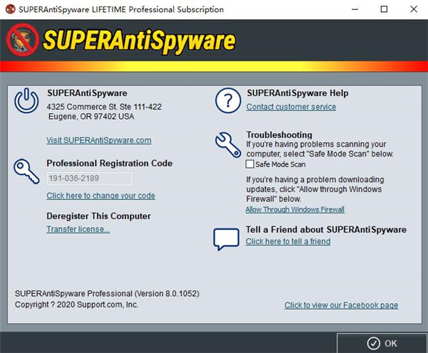Viewport: 428px width, 353px height.
Task: Click the wrench troubleshooting icon
Action: [x=228, y=144]
